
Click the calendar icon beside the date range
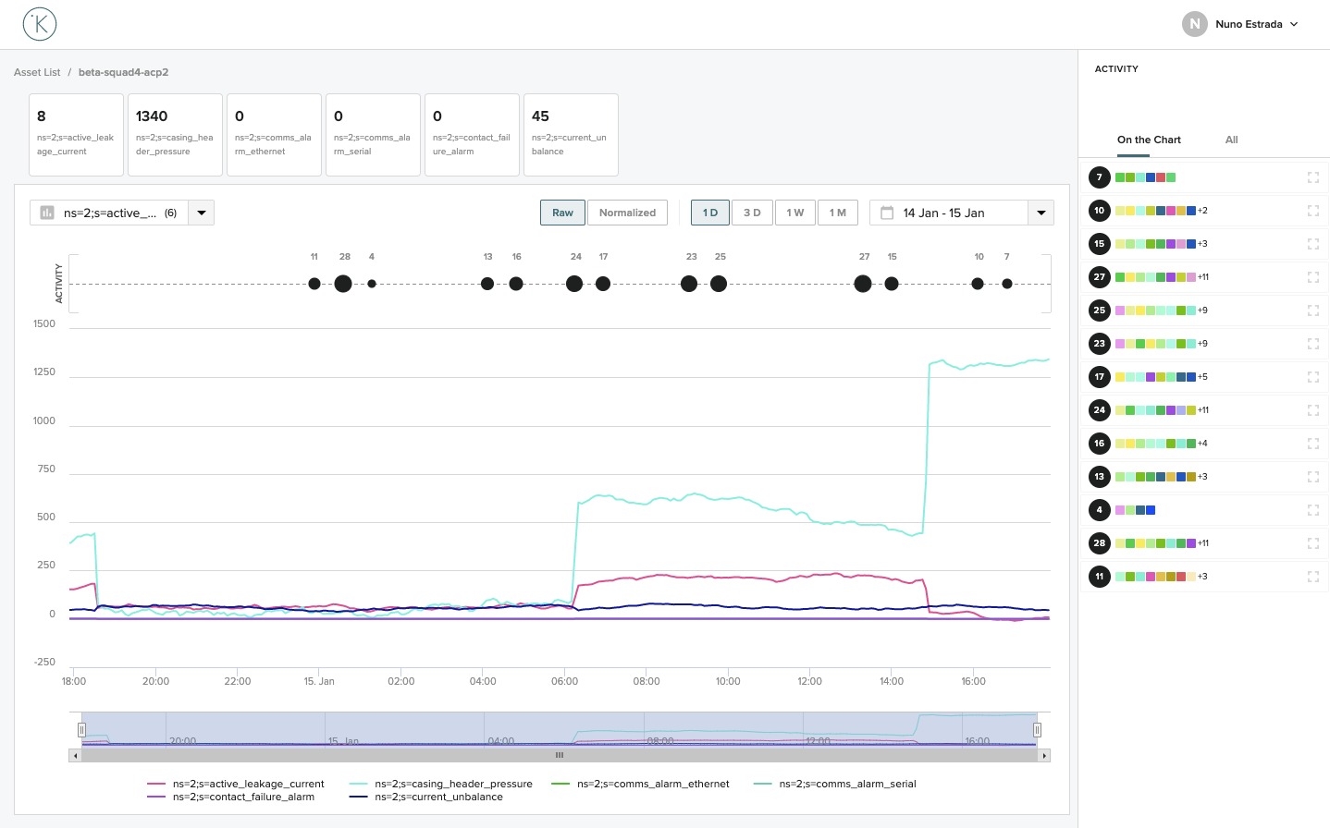(x=887, y=213)
